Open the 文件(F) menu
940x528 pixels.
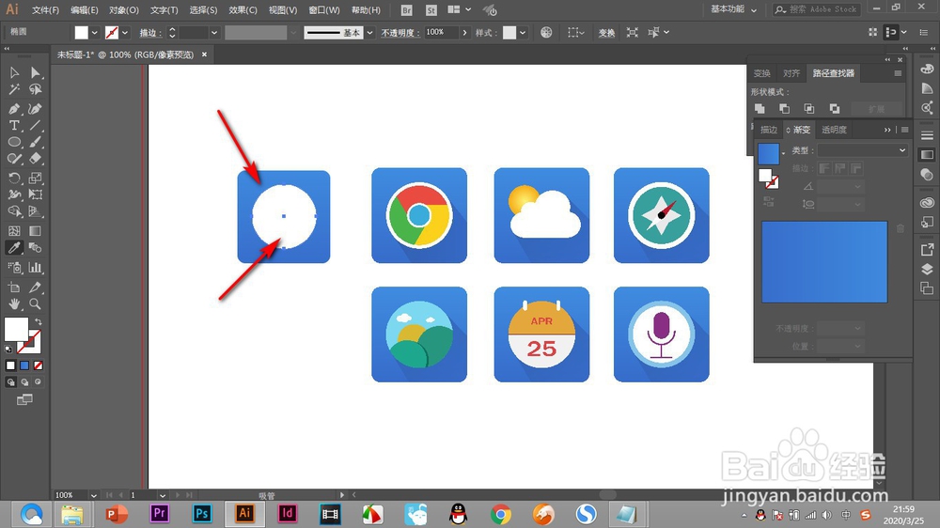pyautogui.click(x=45, y=10)
